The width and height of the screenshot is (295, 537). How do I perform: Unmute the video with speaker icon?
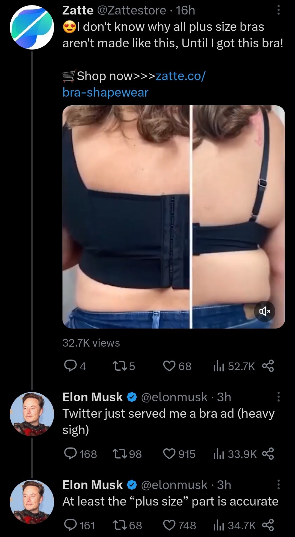[x=264, y=311]
